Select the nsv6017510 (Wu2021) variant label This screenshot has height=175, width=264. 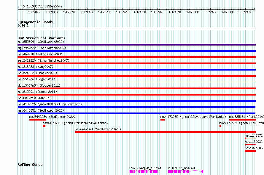pos(35,98)
